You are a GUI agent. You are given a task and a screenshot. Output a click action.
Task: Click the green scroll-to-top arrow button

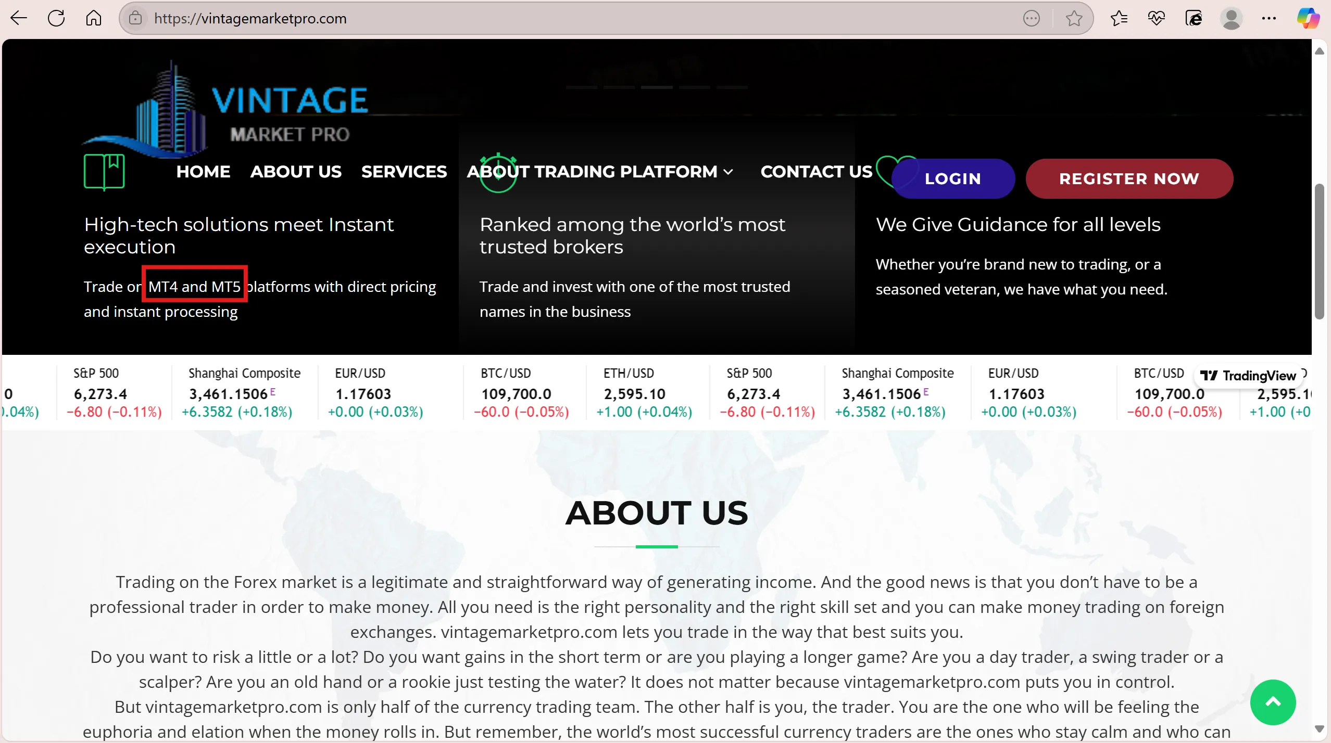point(1273,702)
